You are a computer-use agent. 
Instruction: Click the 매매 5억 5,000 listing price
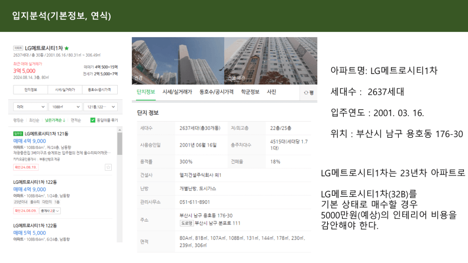click(x=30, y=233)
